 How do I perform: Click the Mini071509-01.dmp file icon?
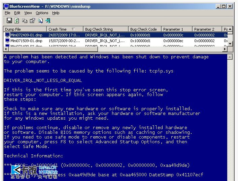pos(7,41)
